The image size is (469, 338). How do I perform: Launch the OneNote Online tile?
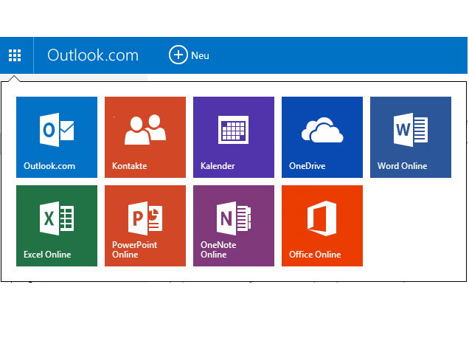coord(234,226)
